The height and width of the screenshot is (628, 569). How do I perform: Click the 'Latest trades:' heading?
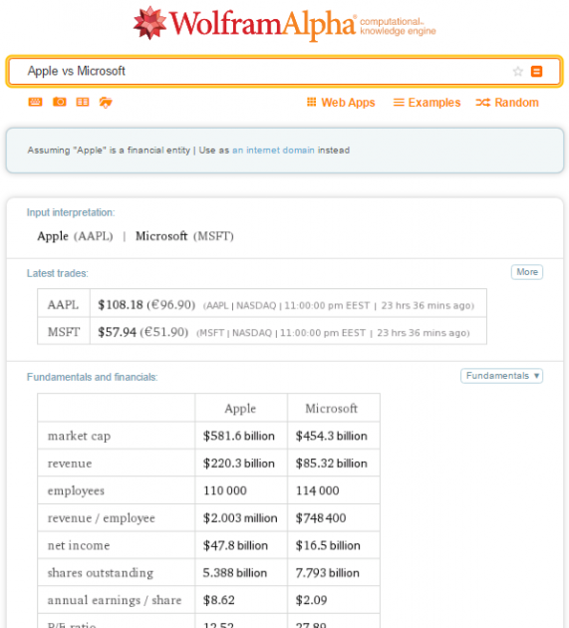(x=58, y=273)
